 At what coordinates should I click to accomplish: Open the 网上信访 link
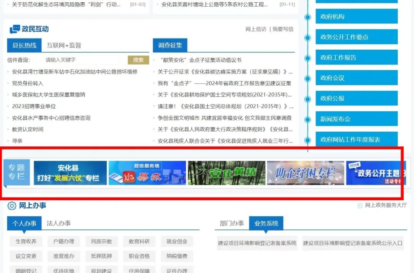[256, 29]
